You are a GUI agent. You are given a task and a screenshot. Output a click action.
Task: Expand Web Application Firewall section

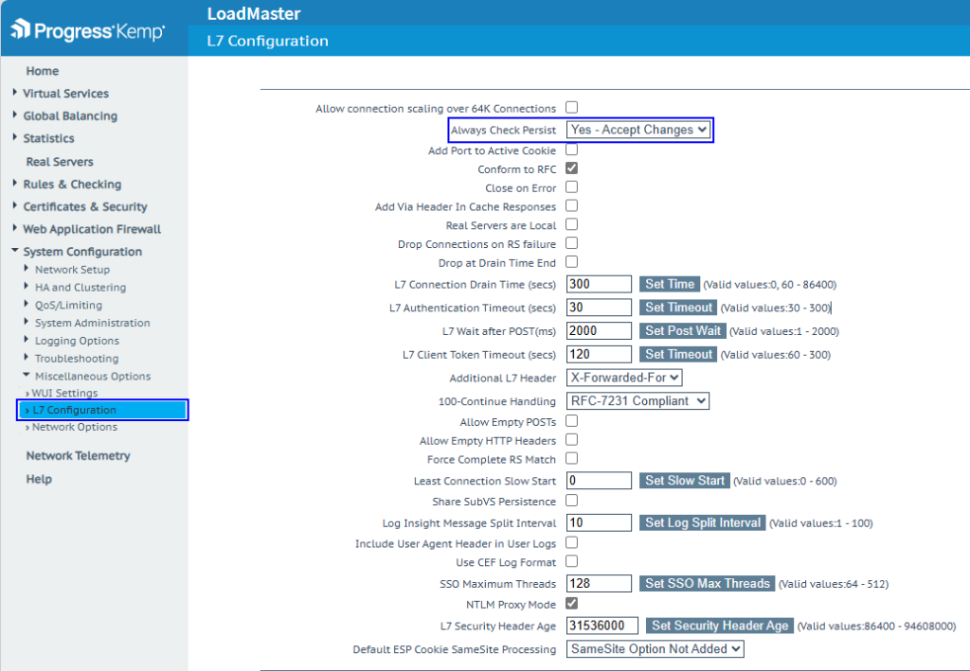point(92,229)
